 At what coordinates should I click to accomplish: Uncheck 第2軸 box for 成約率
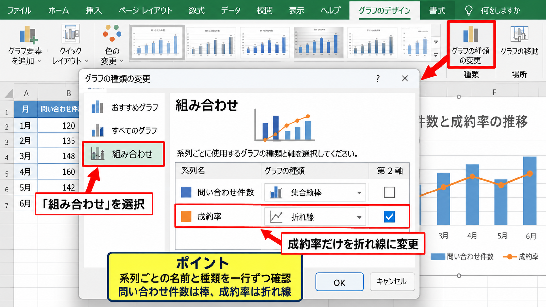click(x=389, y=217)
